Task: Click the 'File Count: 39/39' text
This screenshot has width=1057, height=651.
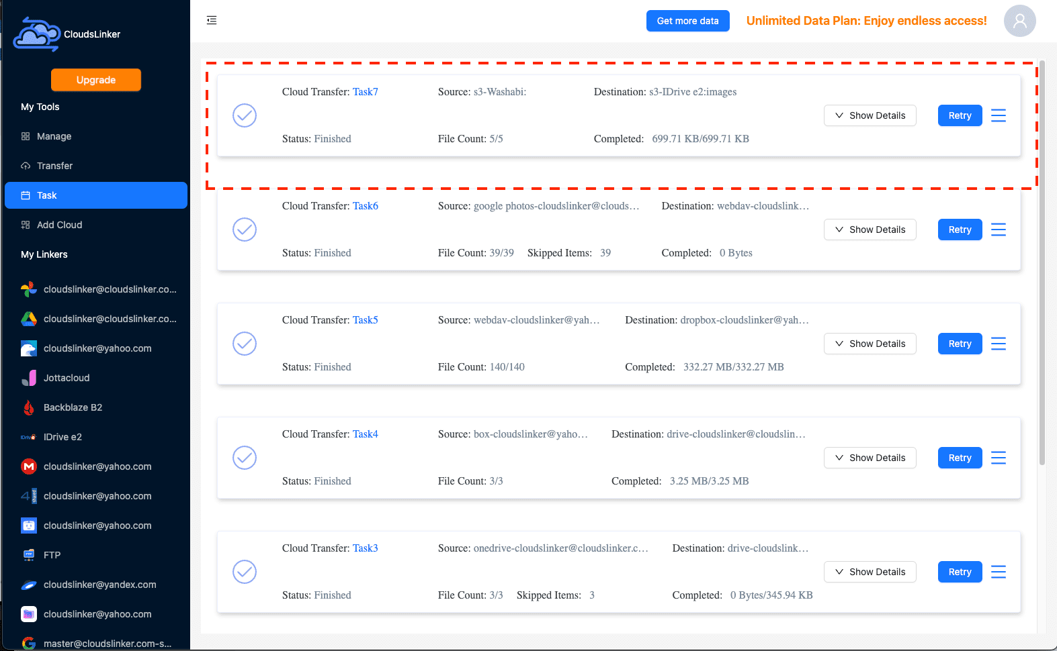Action: [476, 253]
